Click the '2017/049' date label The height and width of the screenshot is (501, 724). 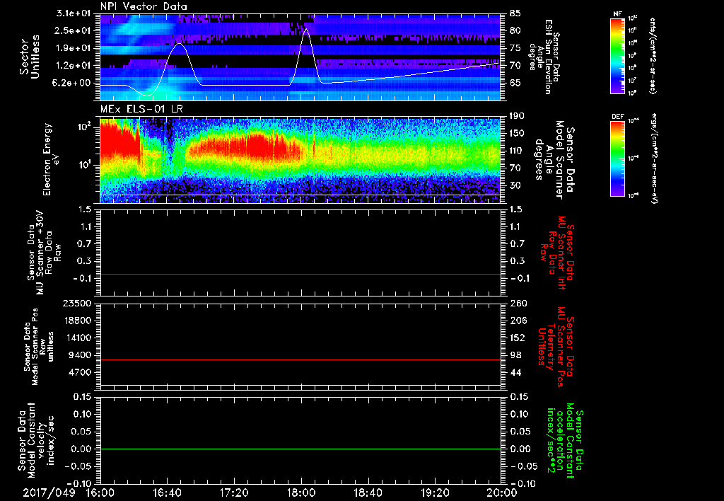click(x=49, y=493)
